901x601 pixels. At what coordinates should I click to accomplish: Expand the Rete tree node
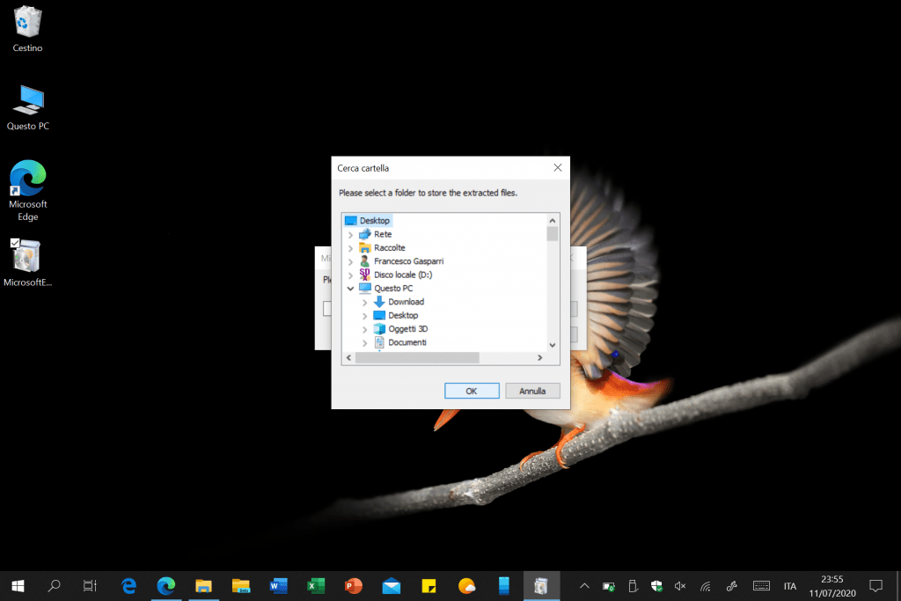[x=351, y=235]
